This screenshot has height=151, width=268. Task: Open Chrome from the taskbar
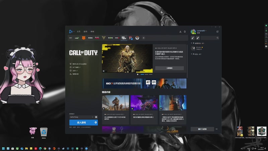click(45, 149)
